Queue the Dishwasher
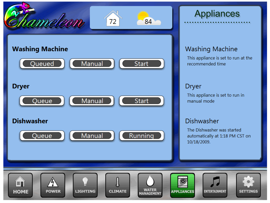This screenshot has width=270, height=203. point(42,136)
